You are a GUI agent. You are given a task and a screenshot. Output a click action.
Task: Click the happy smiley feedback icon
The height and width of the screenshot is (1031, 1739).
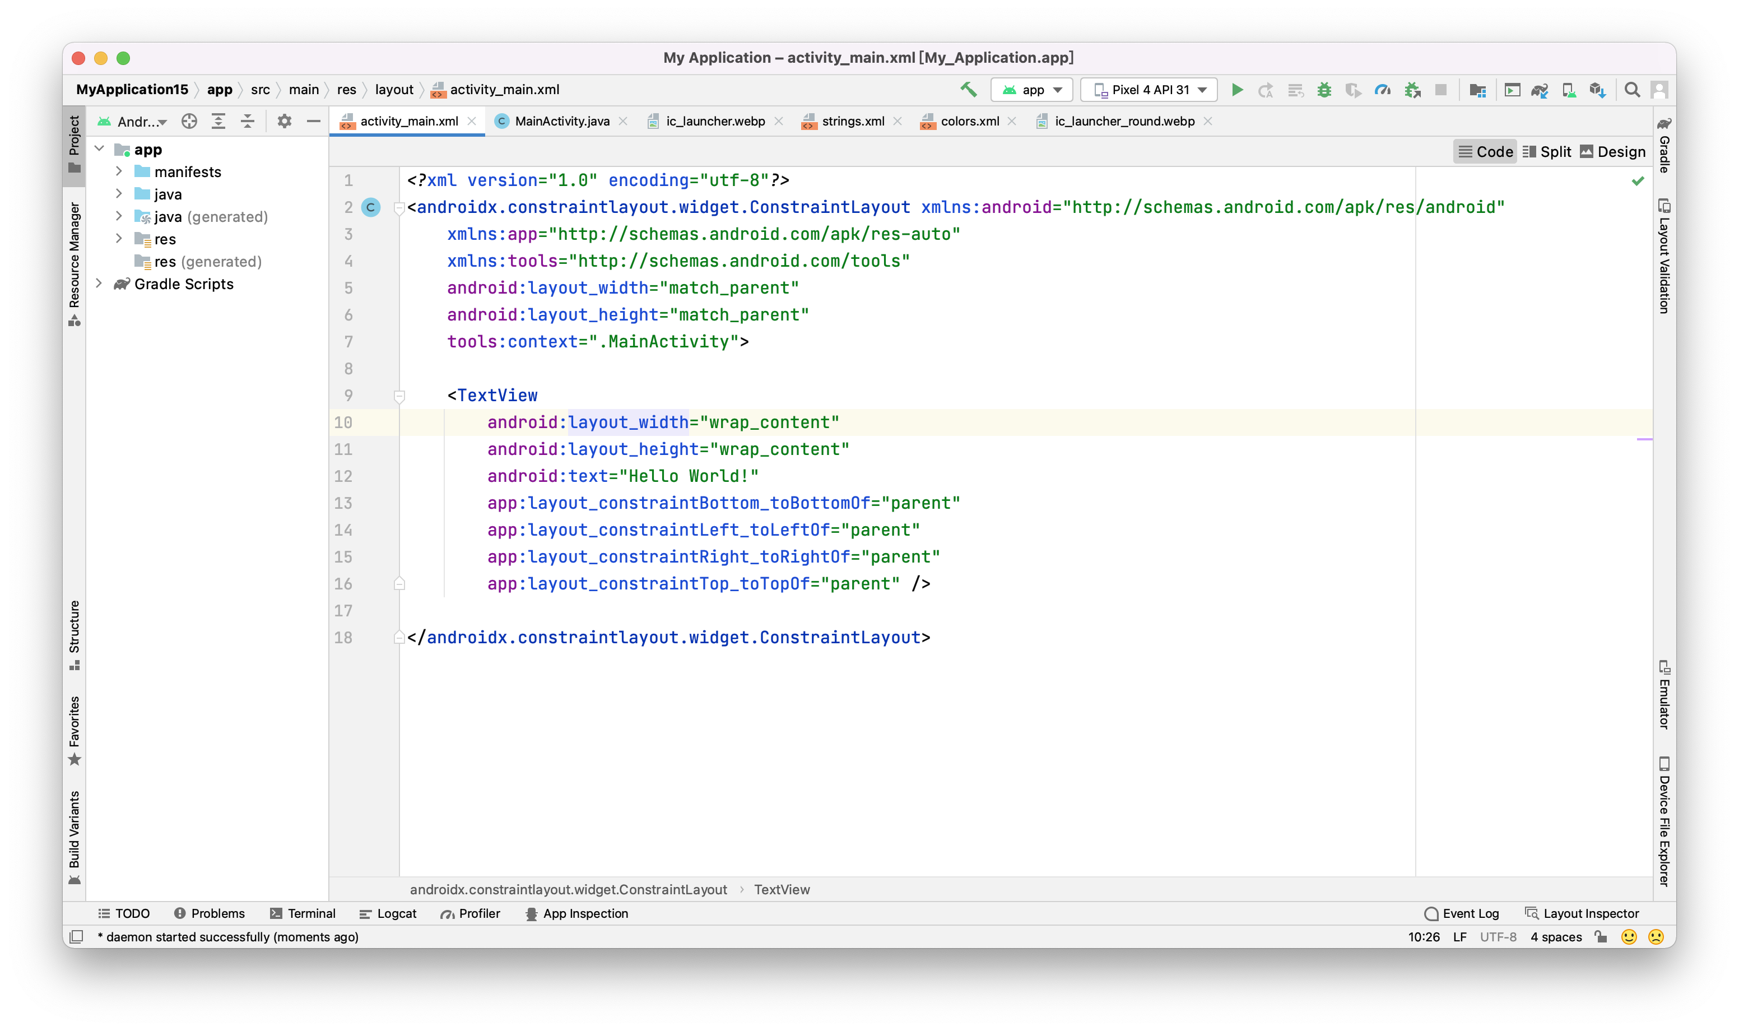[1629, 936]
